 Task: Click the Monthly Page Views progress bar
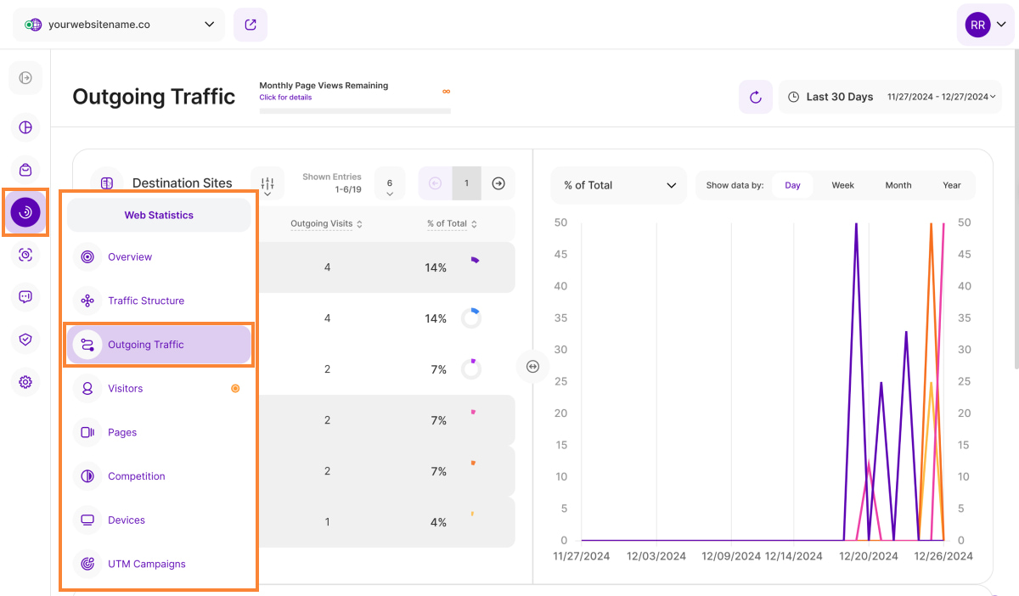click(355, 110)
